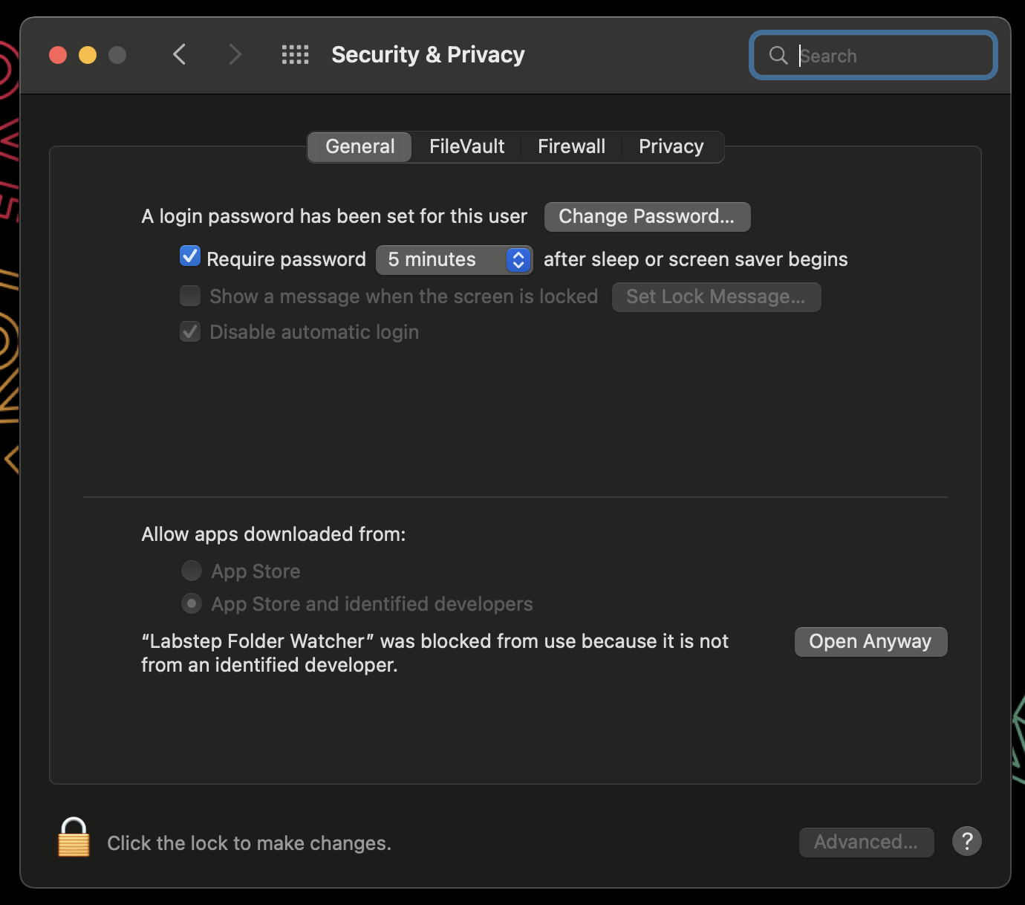Screen dimensions: 1025x905
Task: Go forward with the right chevron
Action: 235,54
